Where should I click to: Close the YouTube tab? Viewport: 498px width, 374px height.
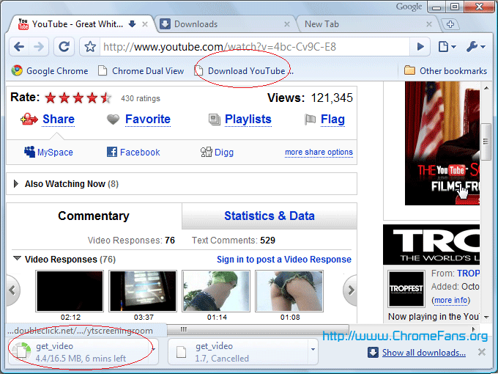(x=145, y=24)
